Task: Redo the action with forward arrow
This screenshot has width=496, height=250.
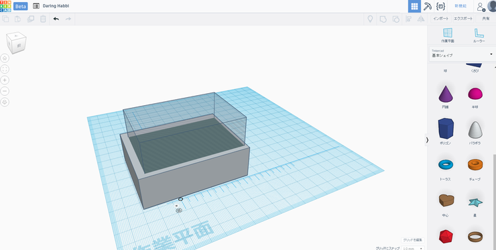Action: (68, 19)
